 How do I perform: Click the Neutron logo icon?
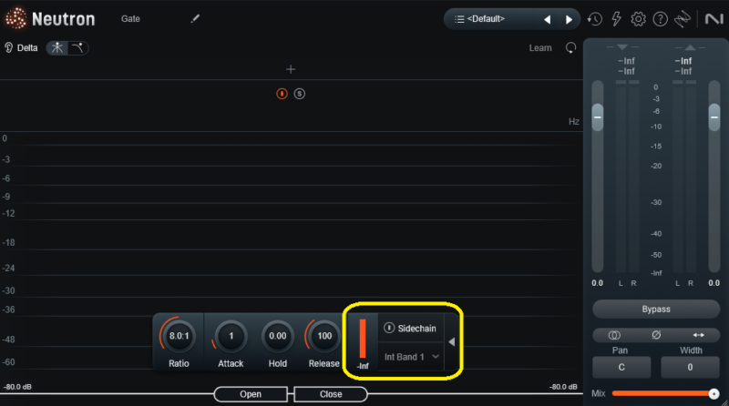click(15, 18)
